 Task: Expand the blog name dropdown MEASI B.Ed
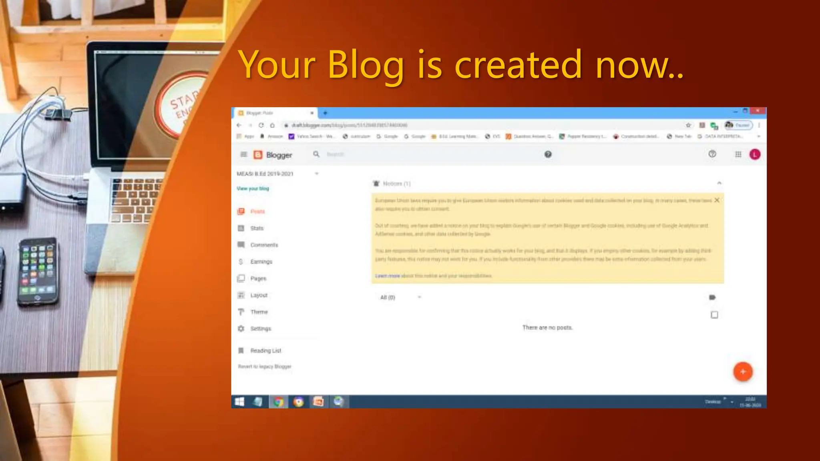coord(316,174)
